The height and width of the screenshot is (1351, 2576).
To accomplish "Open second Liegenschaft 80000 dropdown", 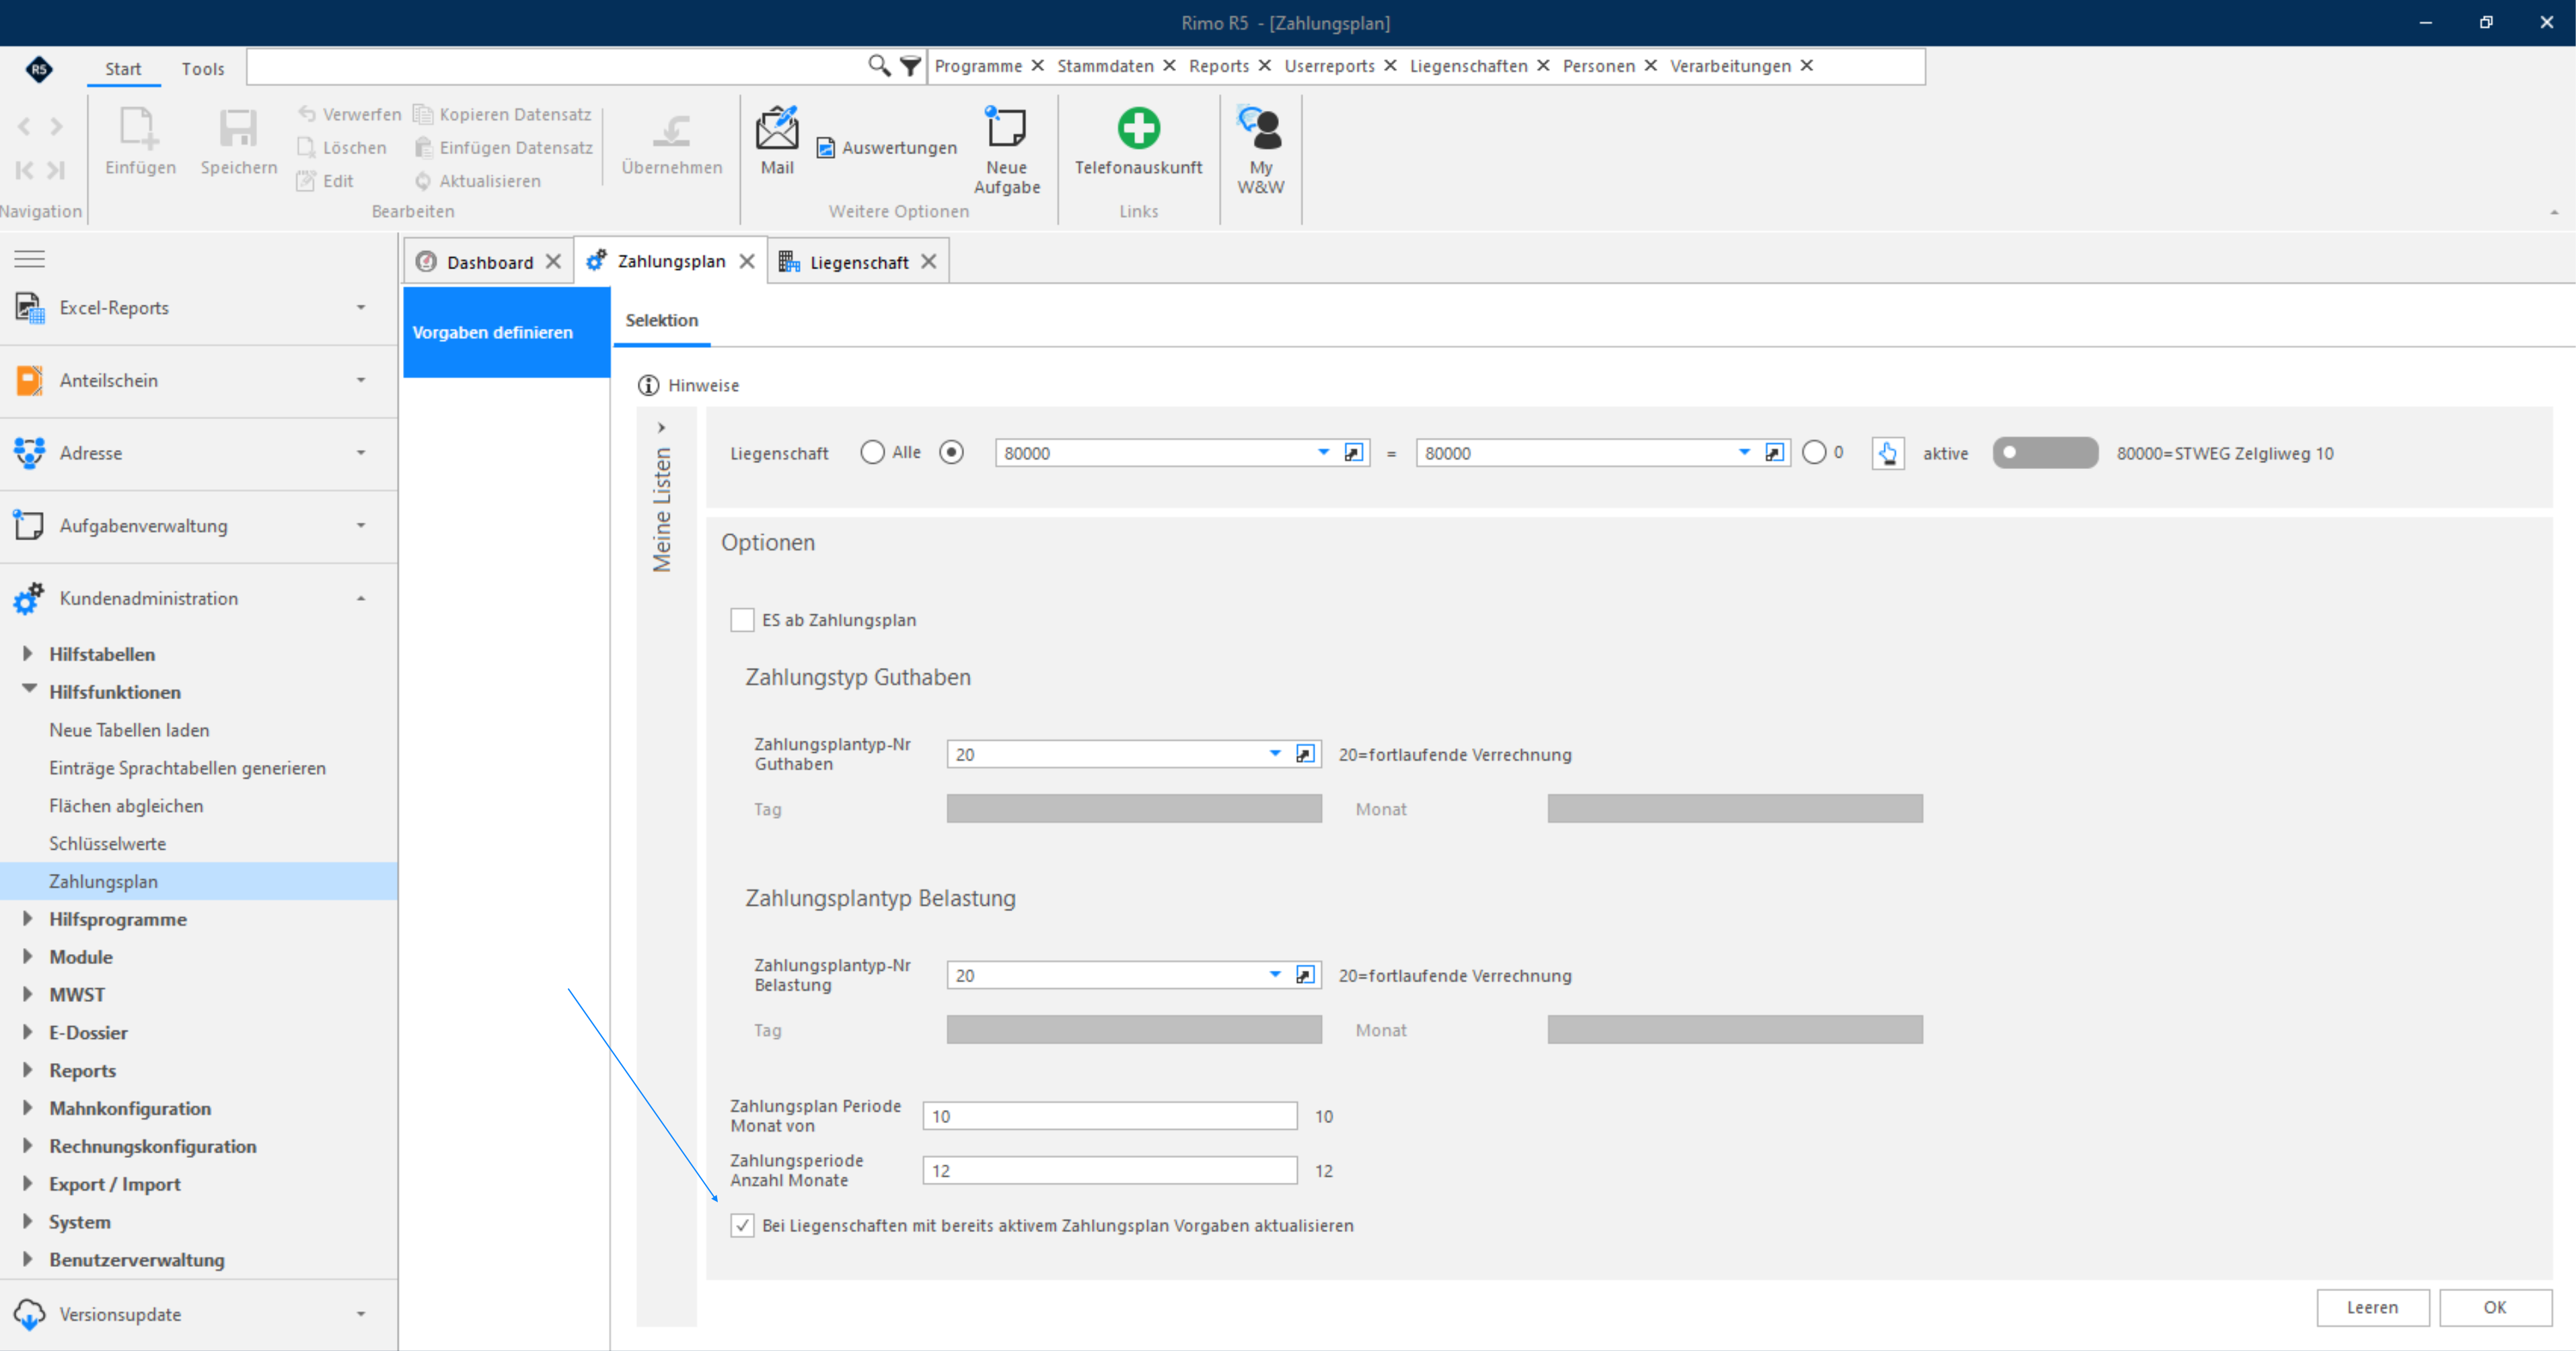I will (1744, 453).
